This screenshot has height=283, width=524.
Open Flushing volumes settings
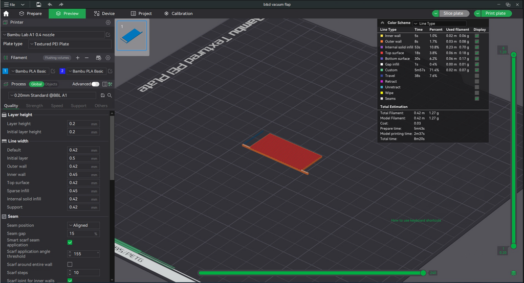57,58
